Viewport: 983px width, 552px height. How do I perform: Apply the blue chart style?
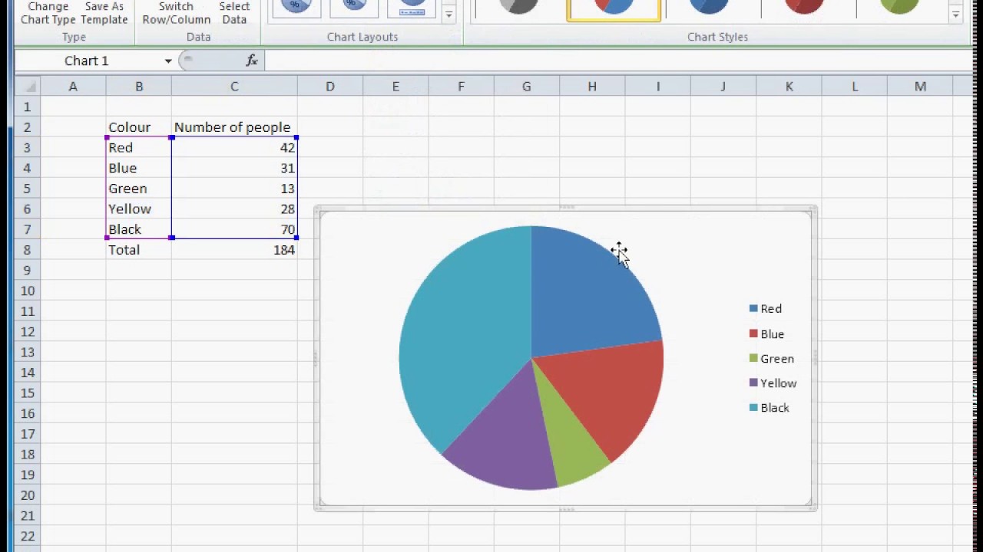(709, 9)
